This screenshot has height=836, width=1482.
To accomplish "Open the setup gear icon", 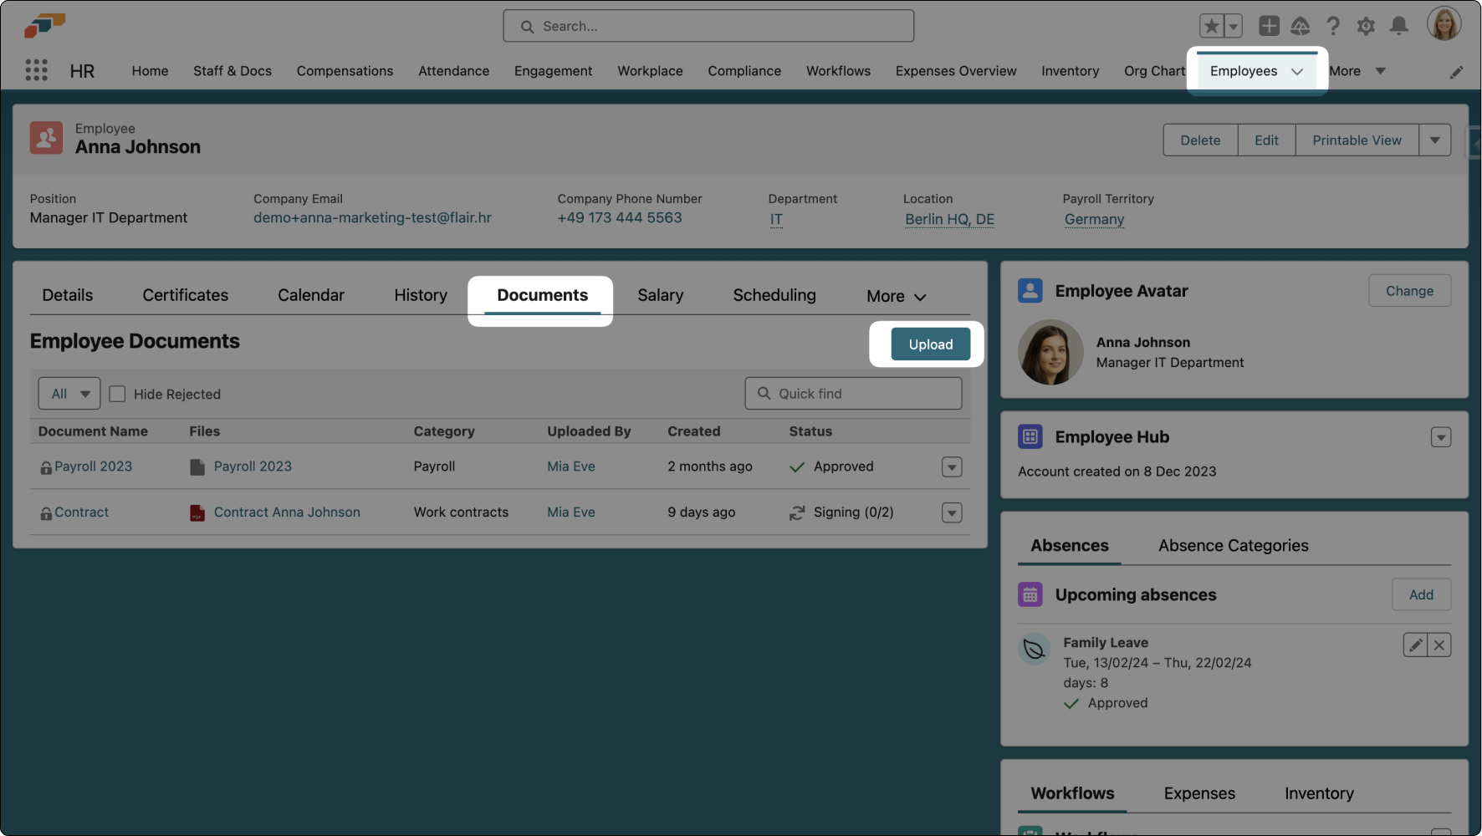I will [x=1366, y=27].
